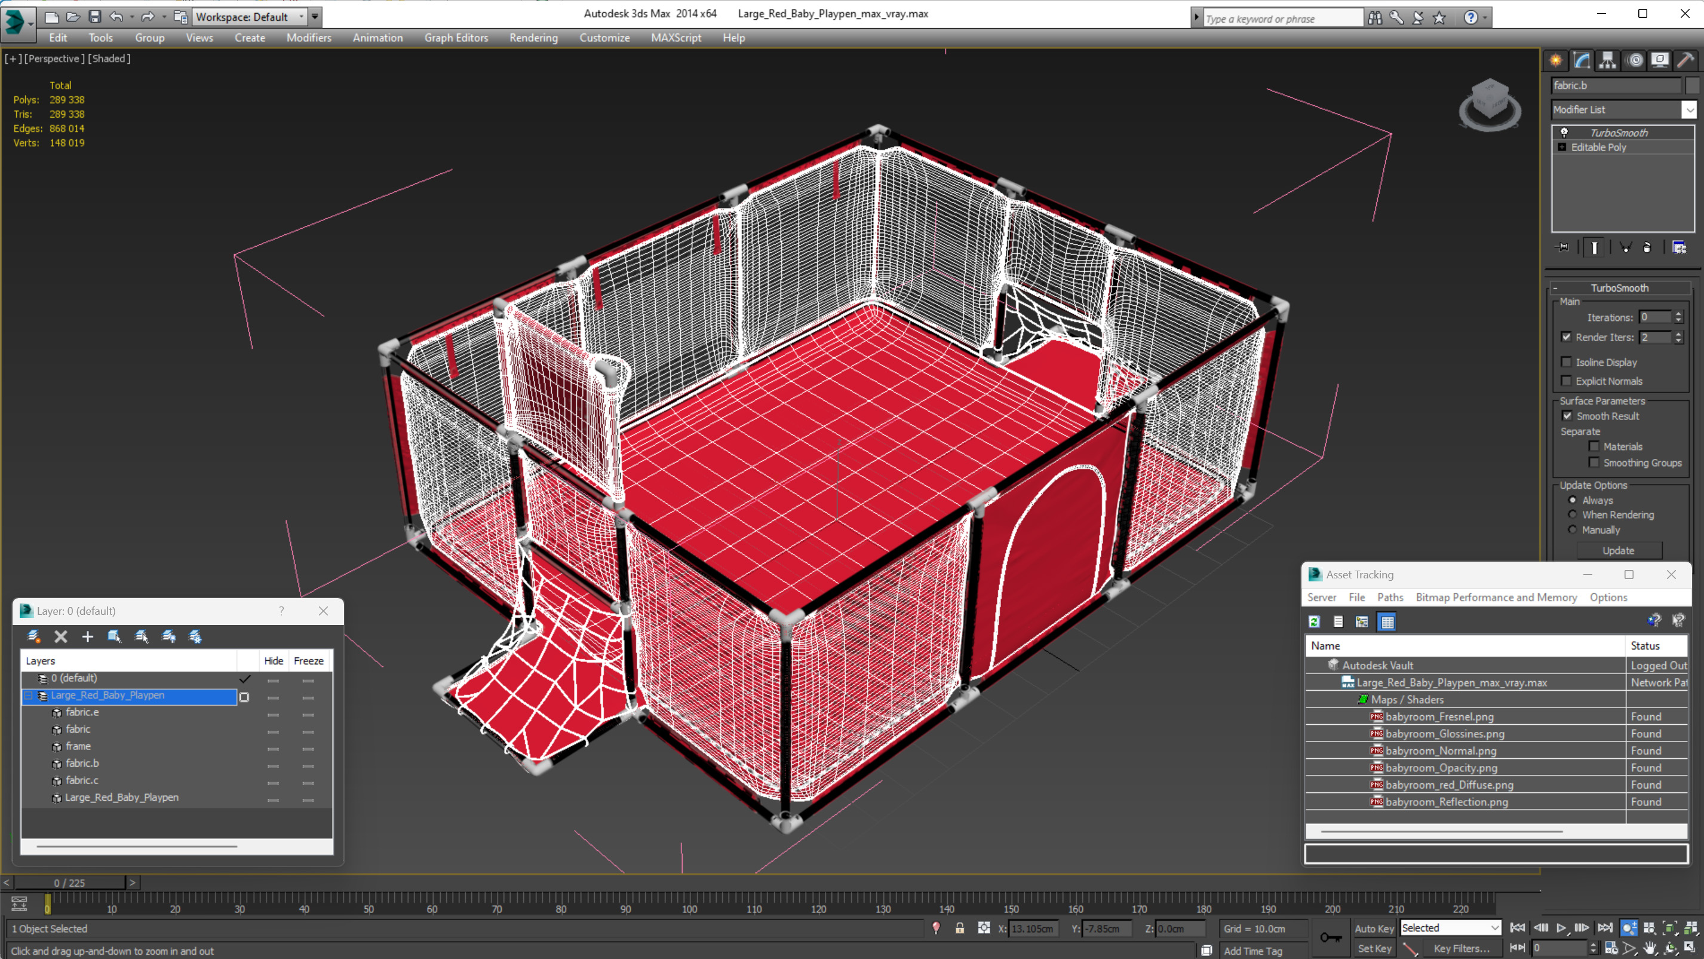Image resolution: width=1704 pixels, height=959 pixels.
Task: Open the MAXScript menu
Action: (676, 38)
